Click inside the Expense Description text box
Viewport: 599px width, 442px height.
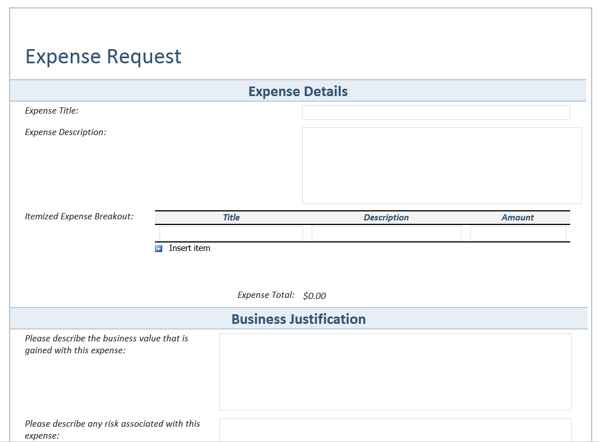[x=441, y=165]
